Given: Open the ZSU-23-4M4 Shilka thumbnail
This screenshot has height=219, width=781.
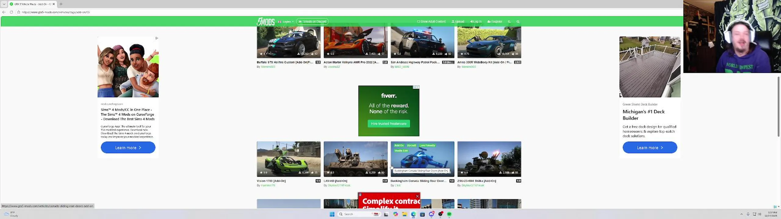Looking at the screenshot, I should click(x=489, y=159).
